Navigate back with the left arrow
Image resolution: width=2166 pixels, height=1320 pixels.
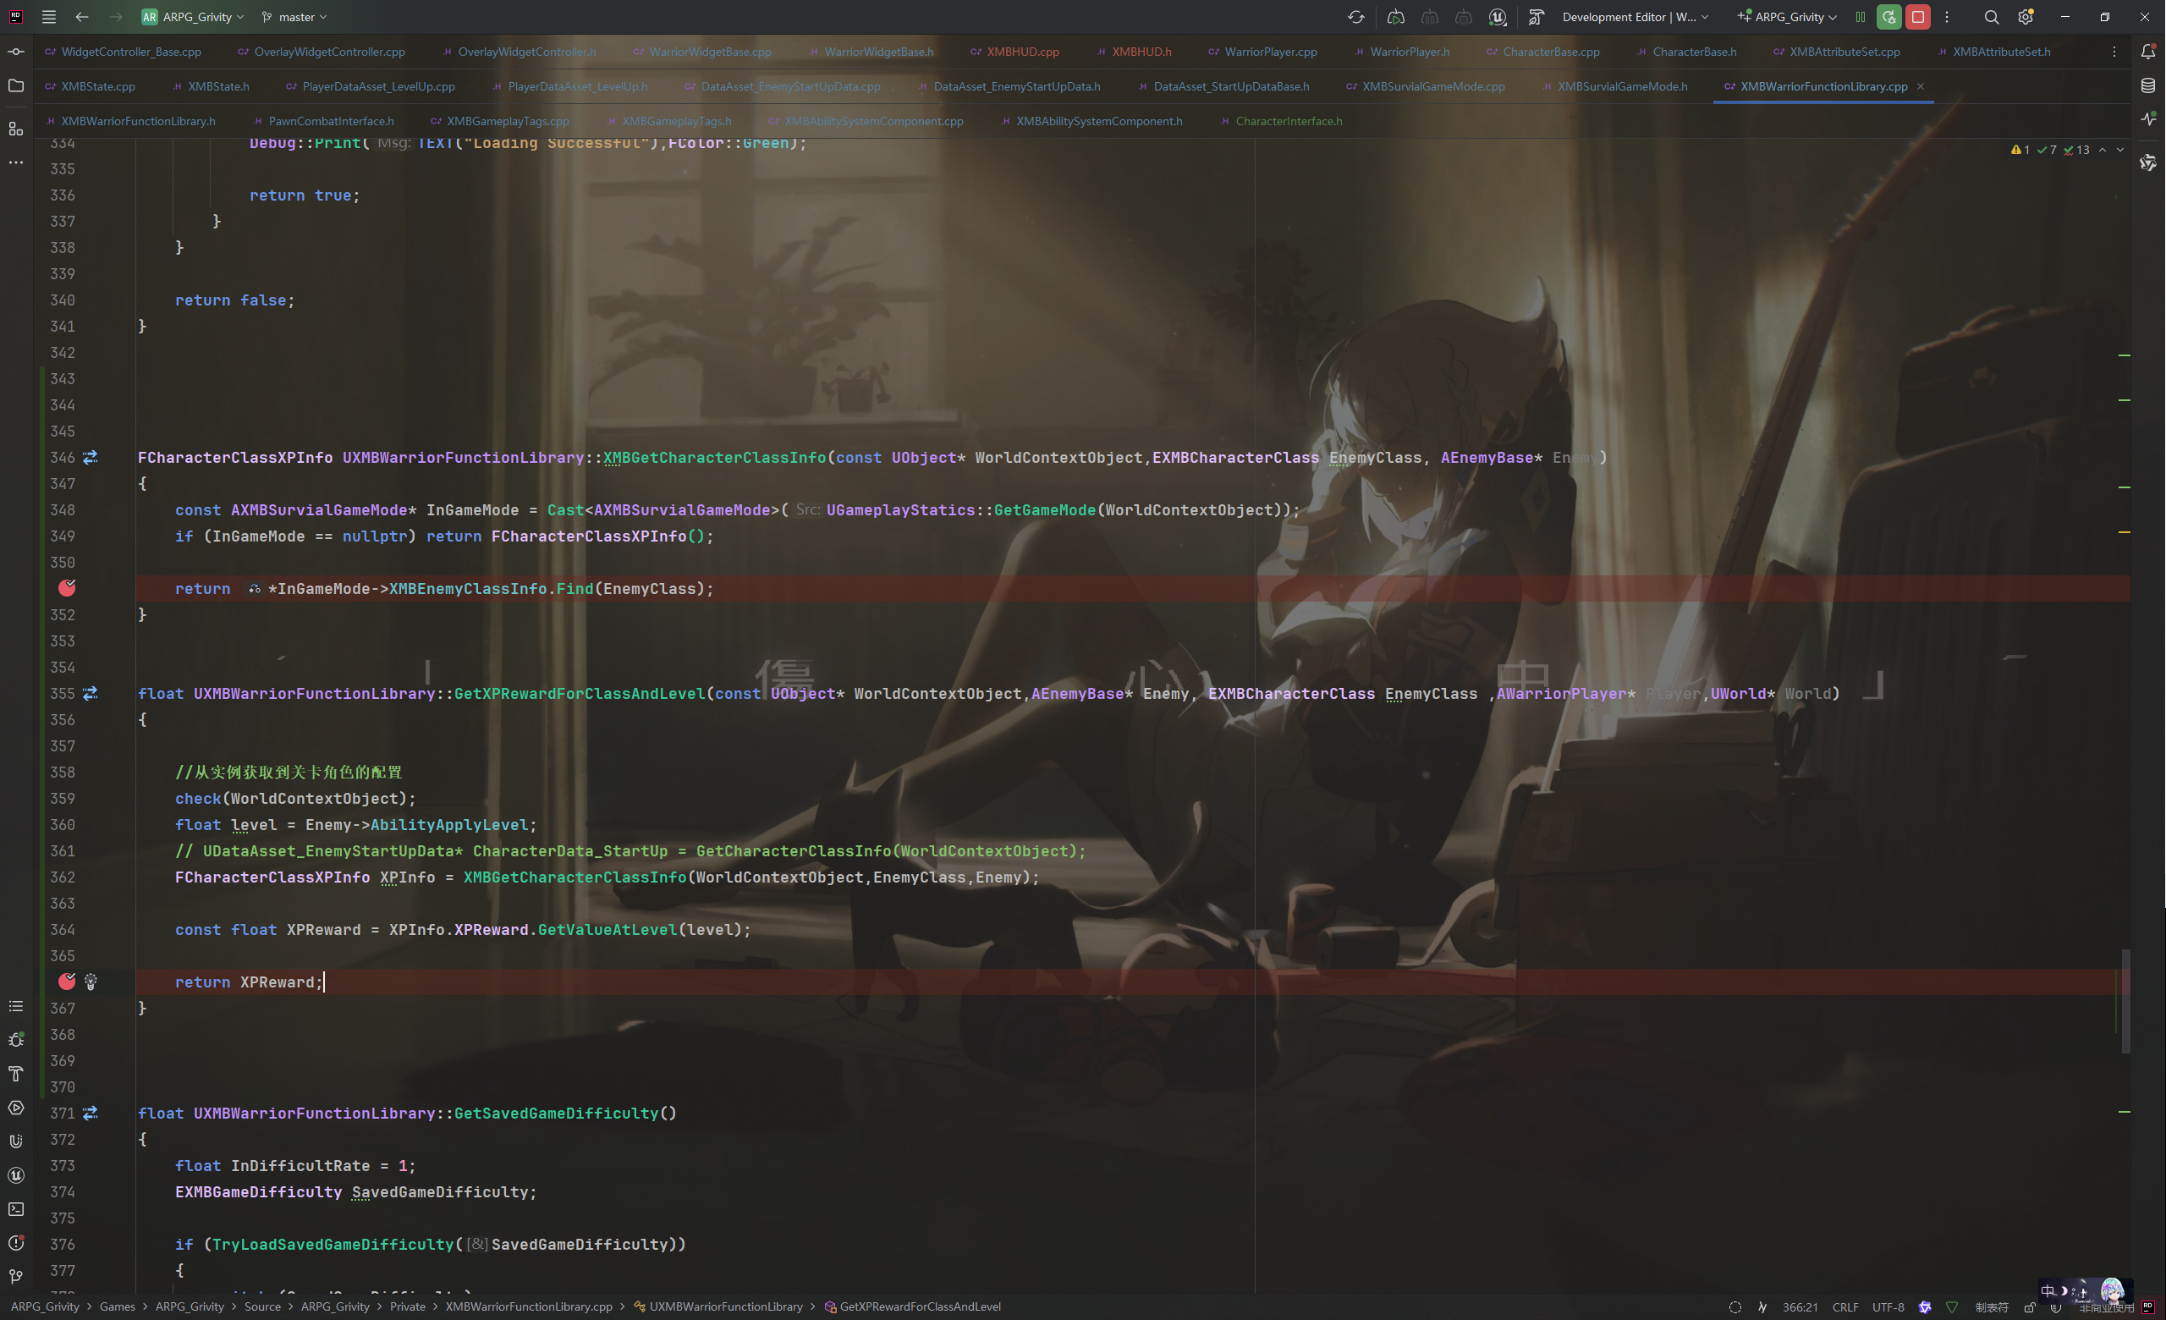pos(82,17)
